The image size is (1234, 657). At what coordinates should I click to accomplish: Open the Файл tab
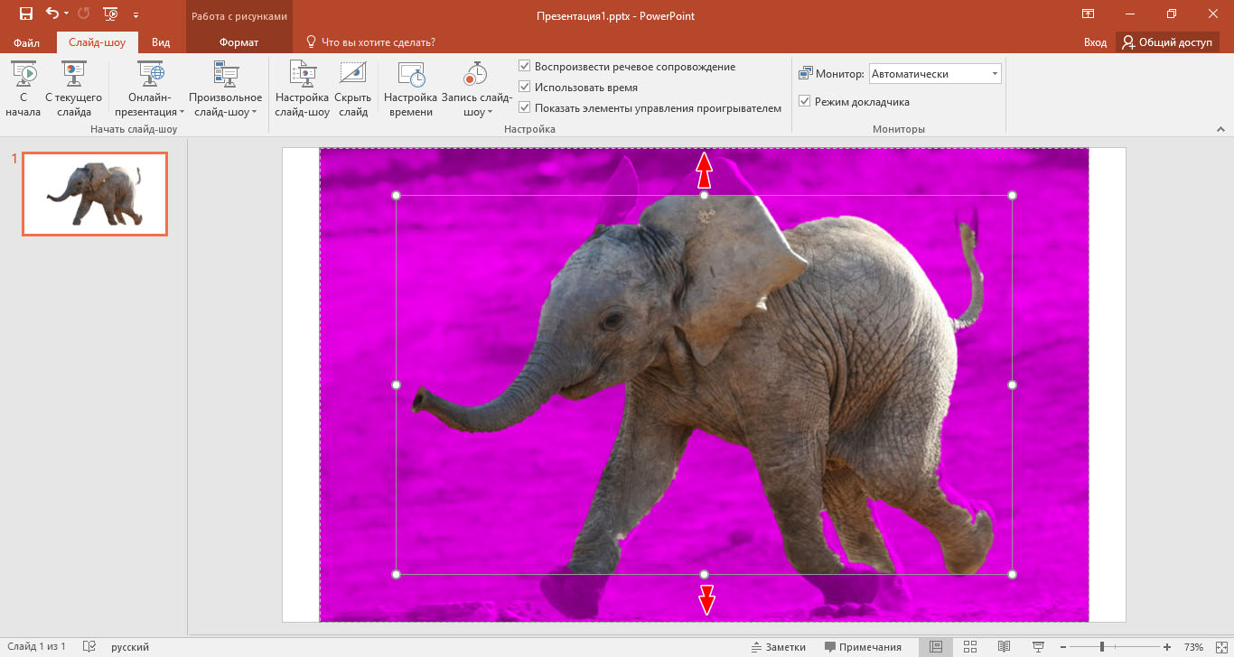click(27, 42)
